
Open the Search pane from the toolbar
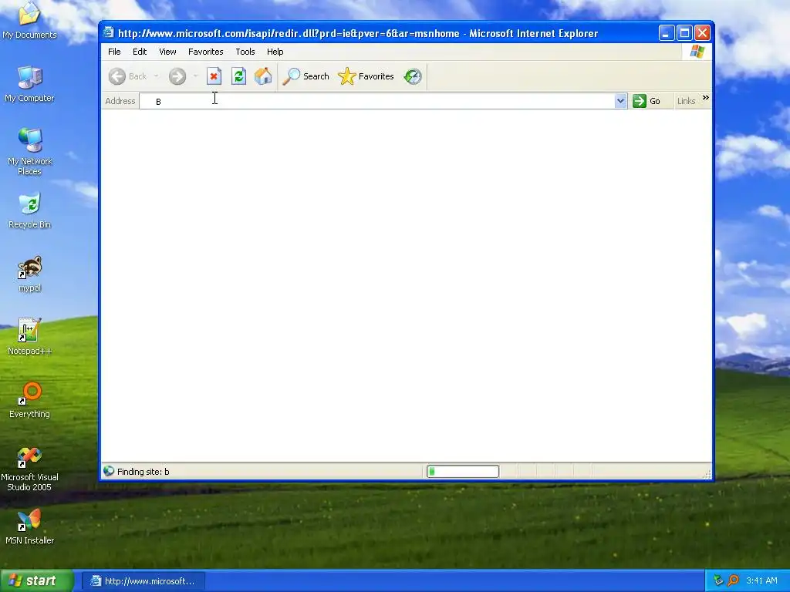pyautogui.click(x=306, y=76)
